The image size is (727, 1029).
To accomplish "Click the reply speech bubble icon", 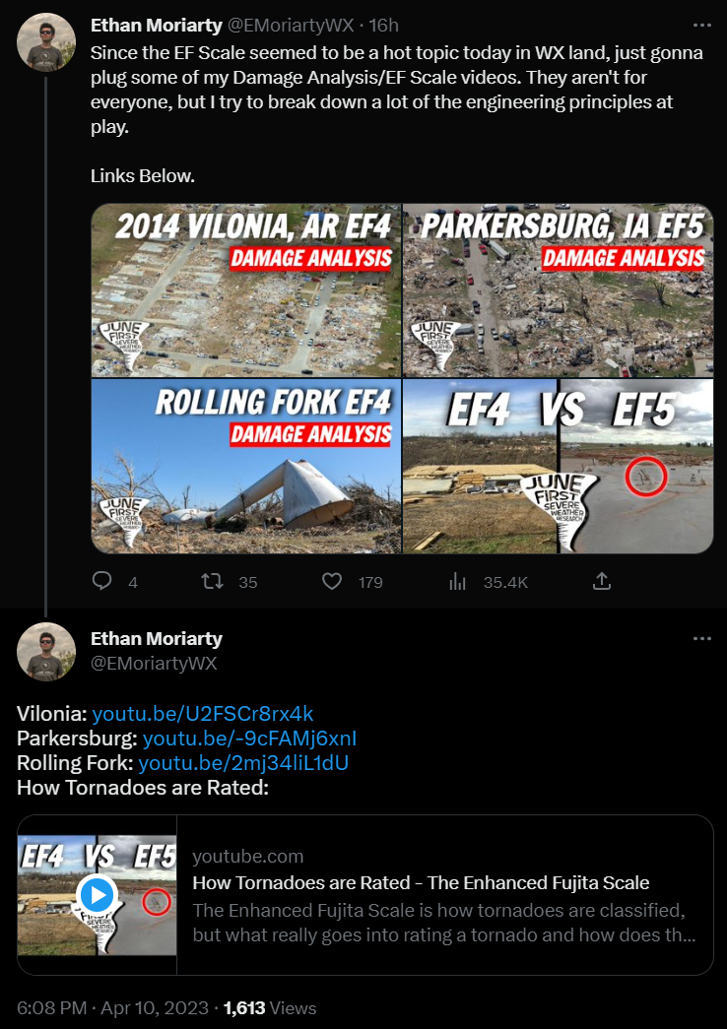I will [102, 581].
